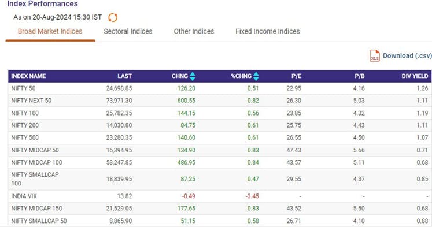Click NIFTY 500 dividend yield 1.07
The width and height of the screenshot is (432, 227).
tap(422, 137)
